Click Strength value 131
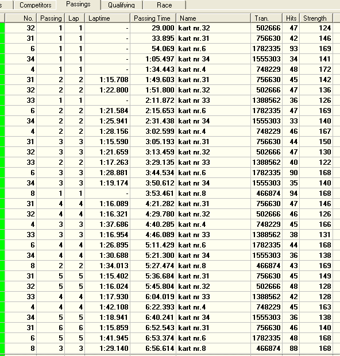 pos(316,234)
